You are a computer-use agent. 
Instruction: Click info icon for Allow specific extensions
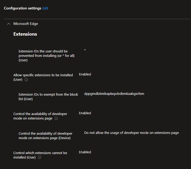pos(26,80)
